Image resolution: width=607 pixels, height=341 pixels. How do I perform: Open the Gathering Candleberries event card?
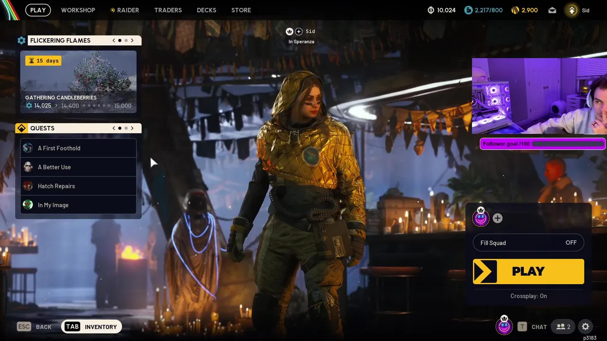click(x=78, y=82)
